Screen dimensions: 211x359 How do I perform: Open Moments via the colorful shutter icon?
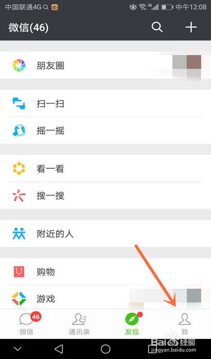point(19,66)
